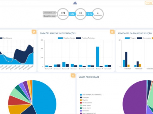The image size is (153, 114).
Task: Click the 4 Recontratados funnel circle
Action: (x=98, y=14)
